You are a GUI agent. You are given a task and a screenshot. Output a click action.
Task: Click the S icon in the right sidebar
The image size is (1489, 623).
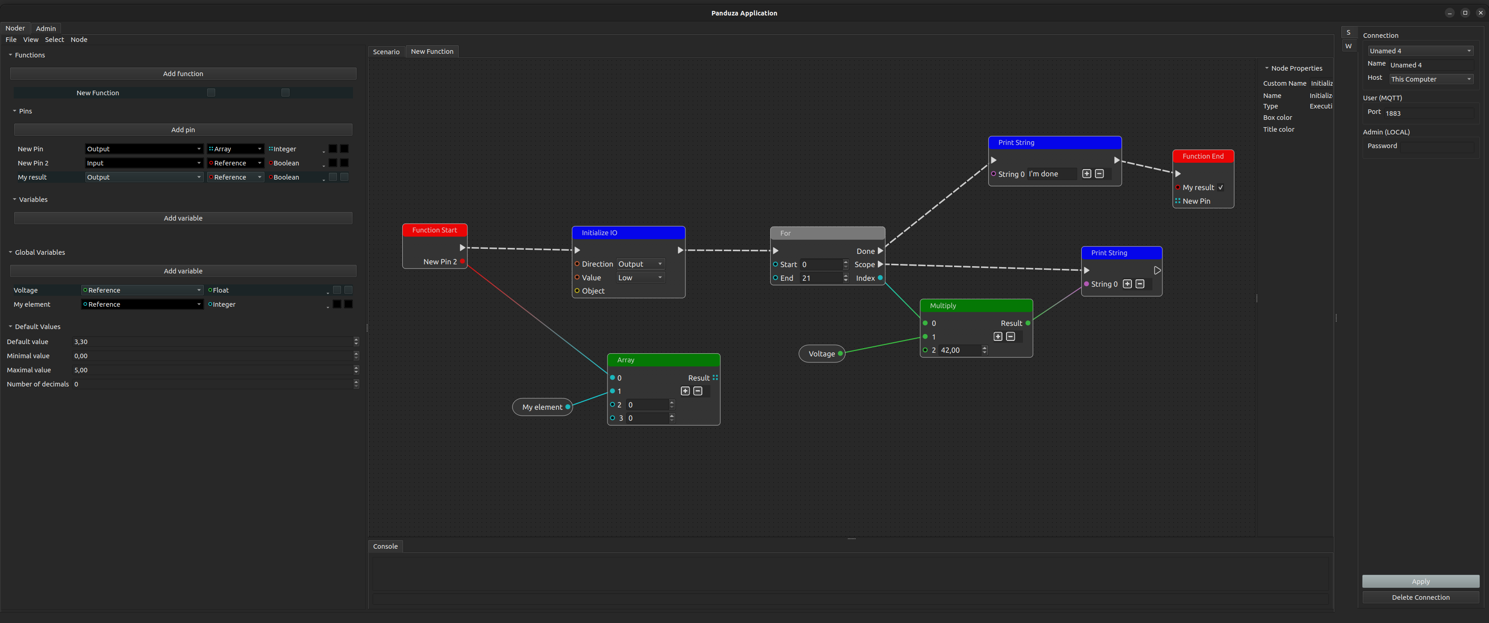pyautogui.click(x=1349, y=32)
